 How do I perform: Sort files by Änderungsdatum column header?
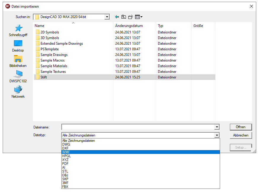point(129,26)
